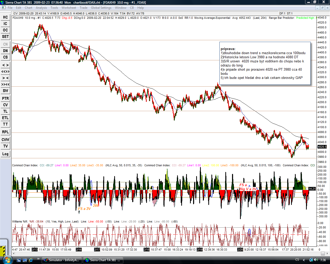Click the Show Desktop quick launch icon
This screenshot has width=330, height=264.
(x=25, y=260)
